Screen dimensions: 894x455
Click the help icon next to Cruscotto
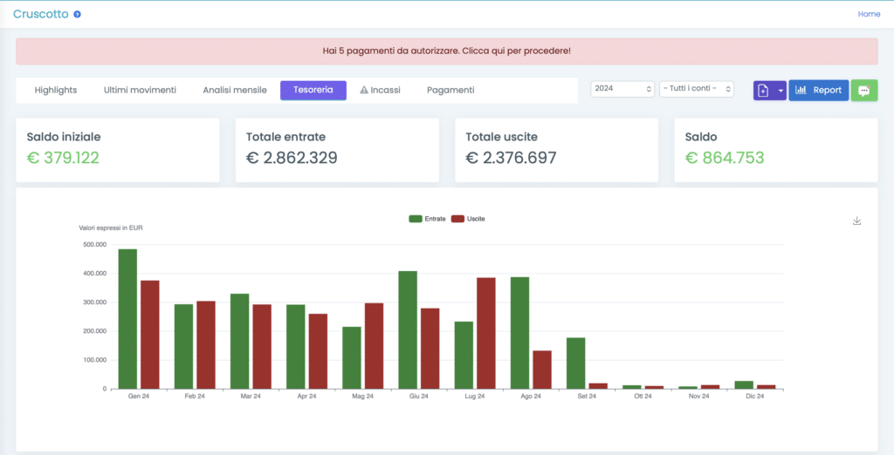(78, 15)
